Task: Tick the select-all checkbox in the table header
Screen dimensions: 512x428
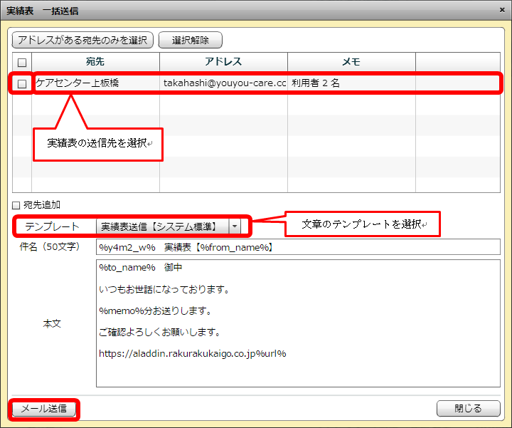Action: (22, 63)
